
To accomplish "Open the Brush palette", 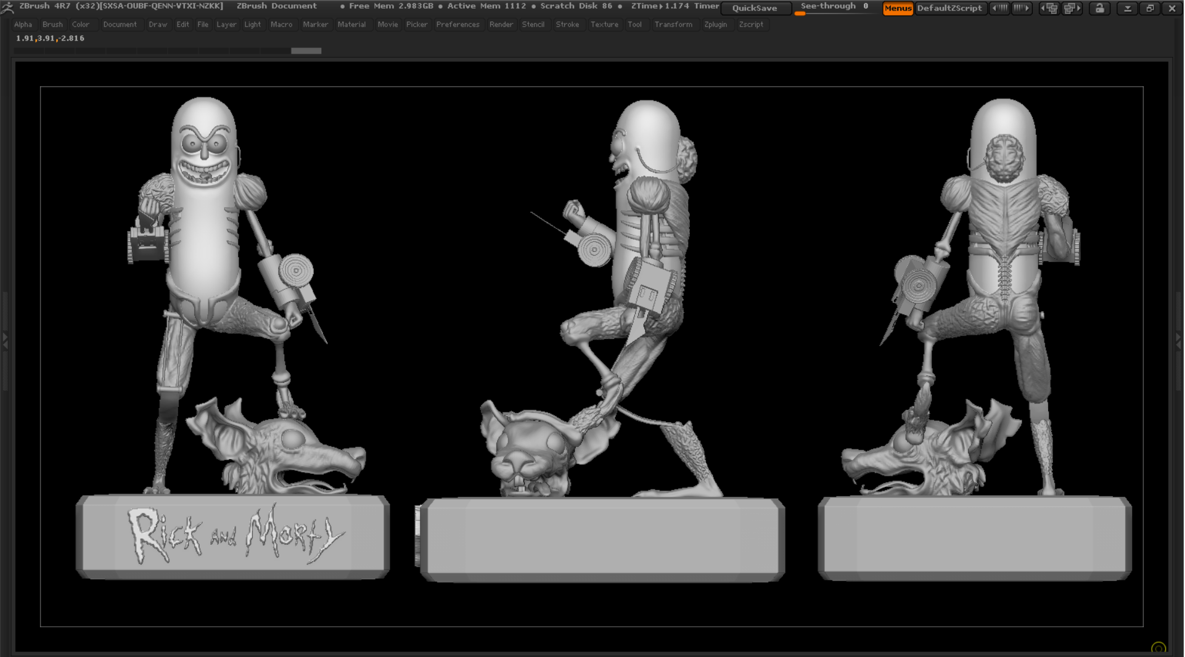I will (52, 25).
